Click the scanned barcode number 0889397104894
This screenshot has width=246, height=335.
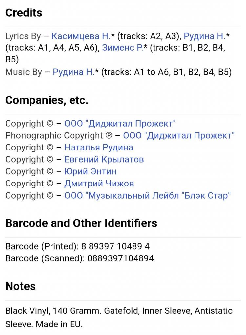[120, 258]
